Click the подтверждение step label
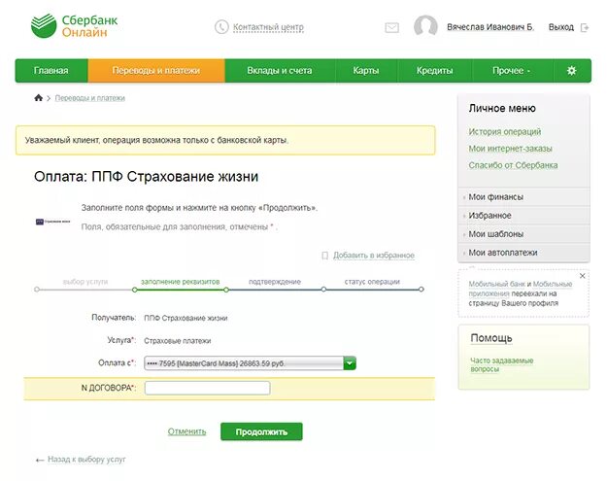Viewport: 607px width, 481px height. (275, 282)
